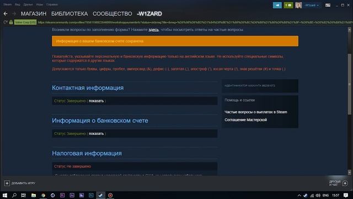Click the Налоговая информация heading

[87, 153]
